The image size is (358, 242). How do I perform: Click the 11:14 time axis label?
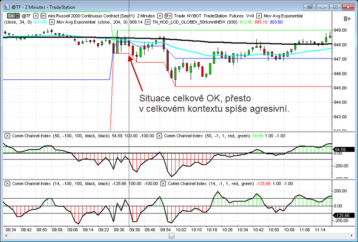(x=320, y=229)
